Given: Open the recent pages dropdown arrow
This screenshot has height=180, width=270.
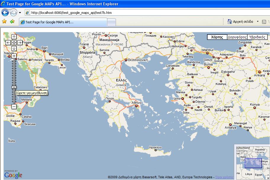Looking at the screenshot, I should point(20,13).
